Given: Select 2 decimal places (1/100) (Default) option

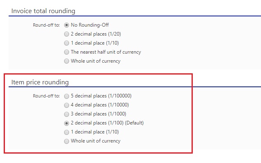Looking at the screenshot, I should pos(67,123).
